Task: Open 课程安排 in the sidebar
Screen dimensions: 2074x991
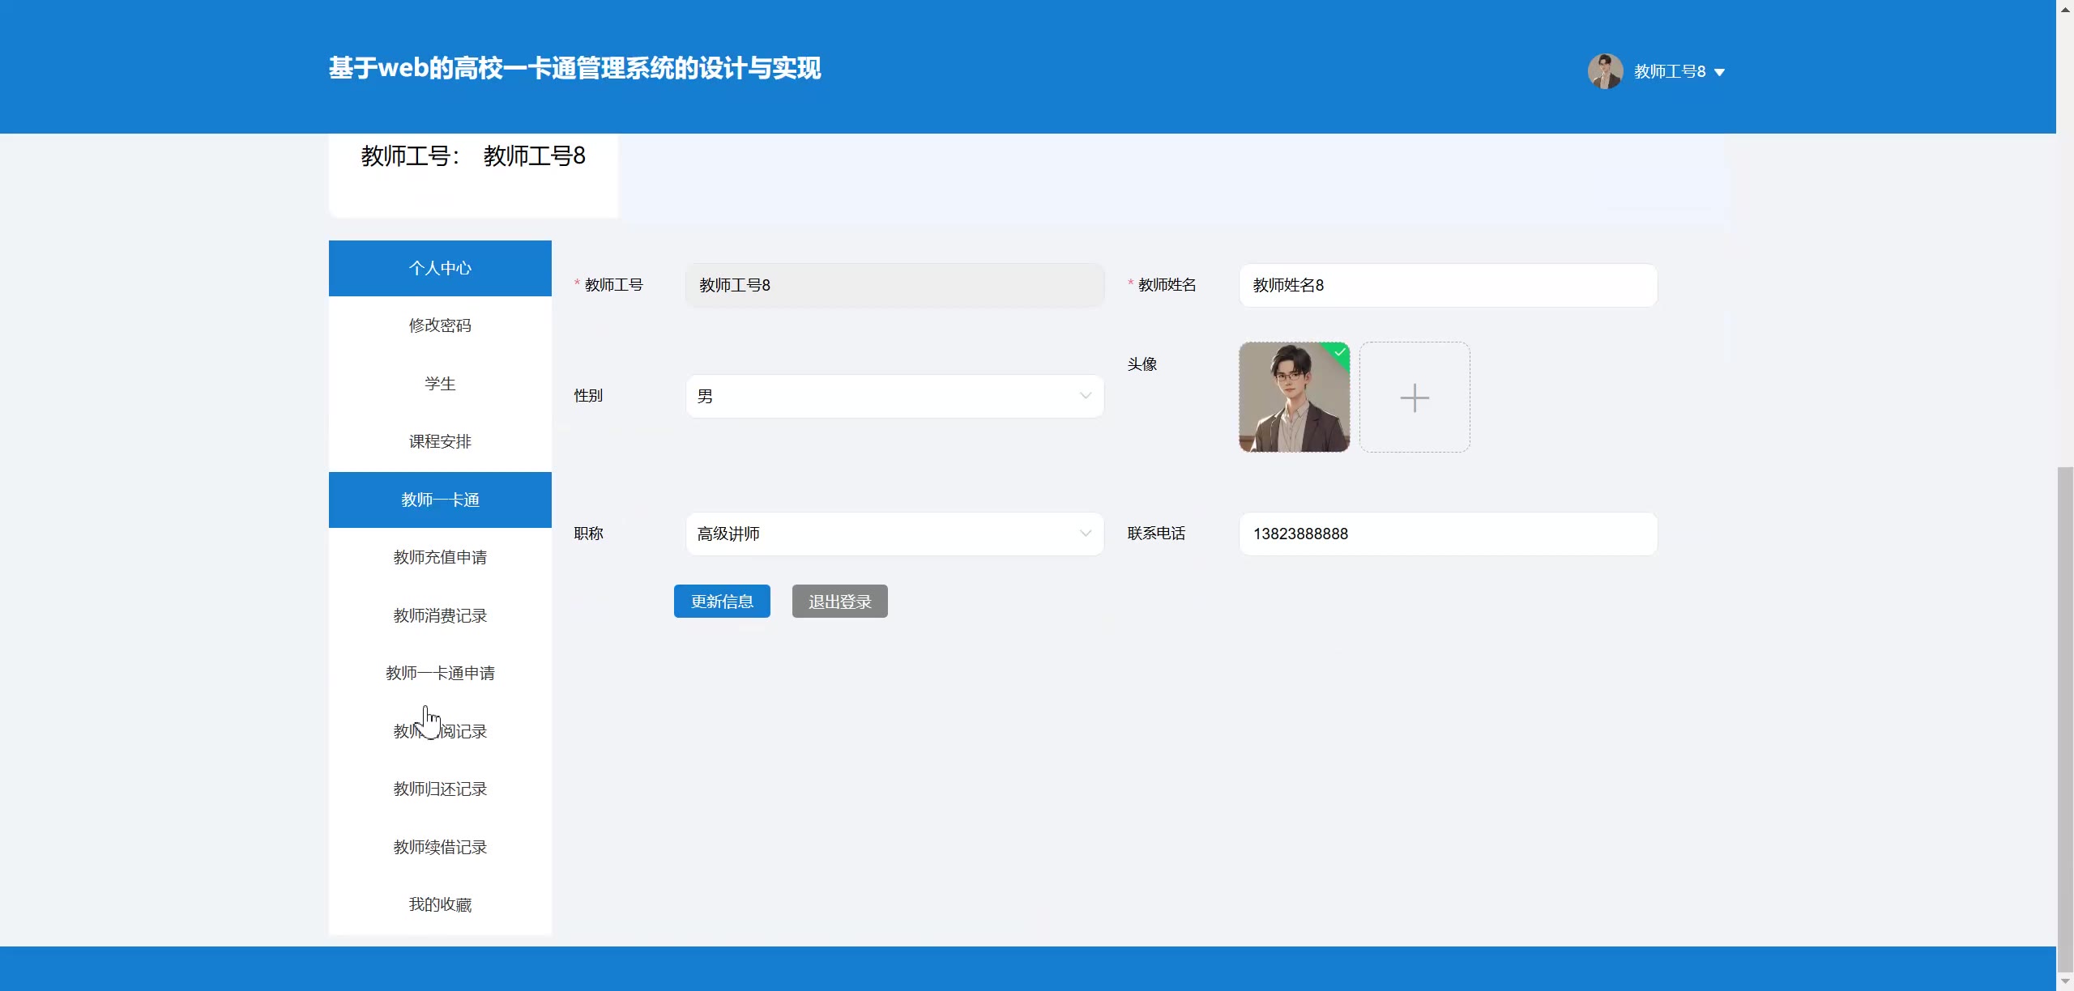Action: pos(440,441)
